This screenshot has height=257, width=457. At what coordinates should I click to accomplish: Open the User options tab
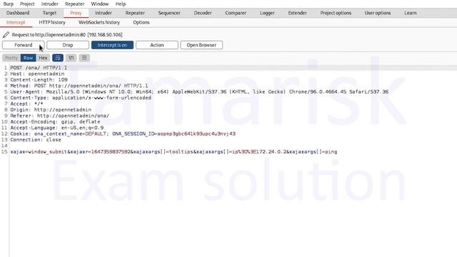click(x=378, y=13)
